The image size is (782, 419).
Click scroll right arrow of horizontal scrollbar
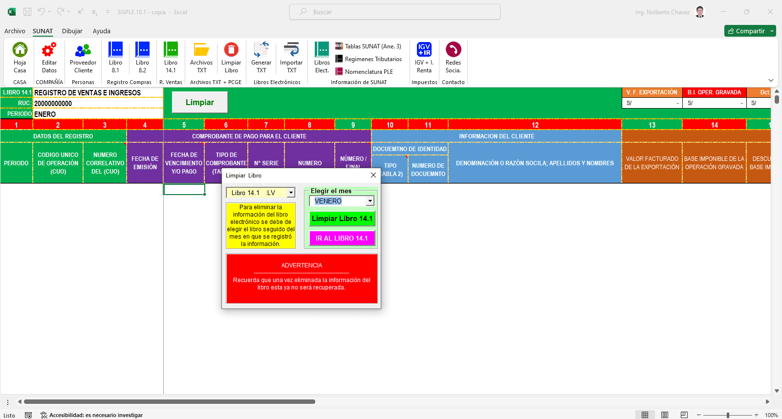click(767, 401)
